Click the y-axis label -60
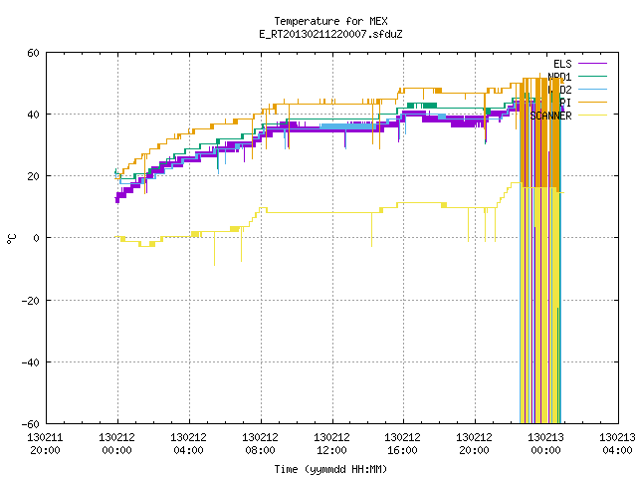 [31, 424]
